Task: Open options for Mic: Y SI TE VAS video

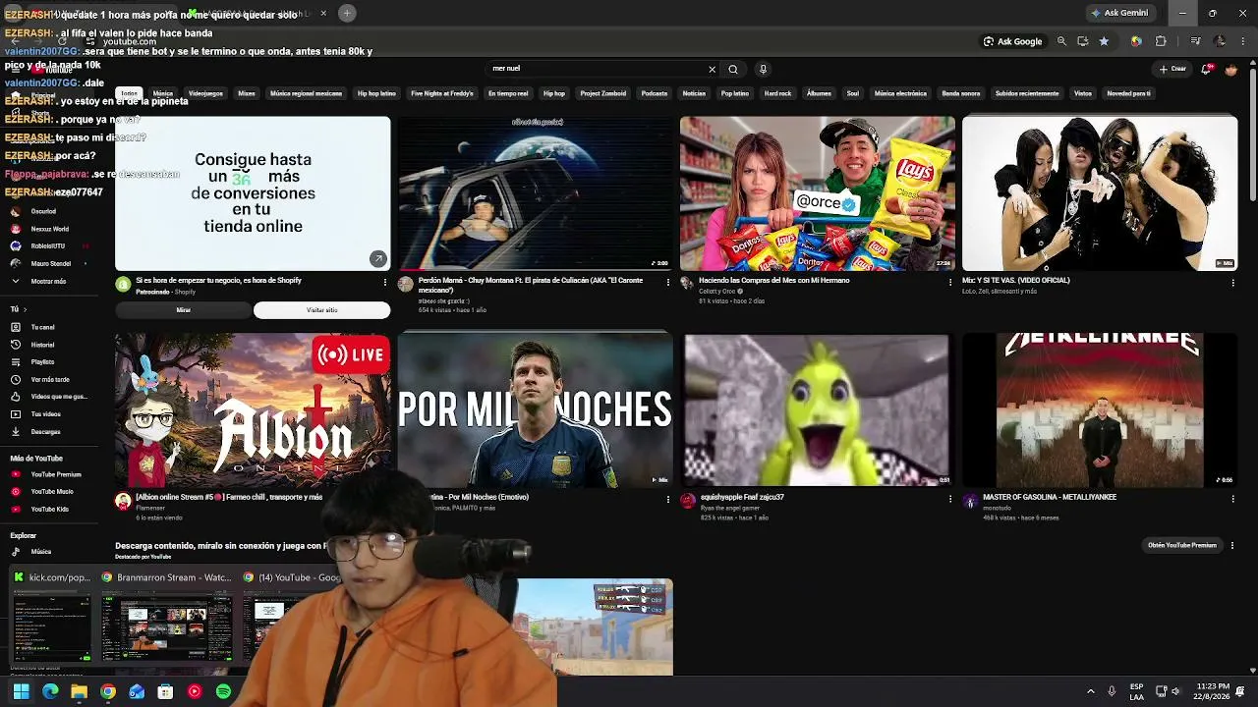Action: pyautogui.click(x=1232, y=282)
